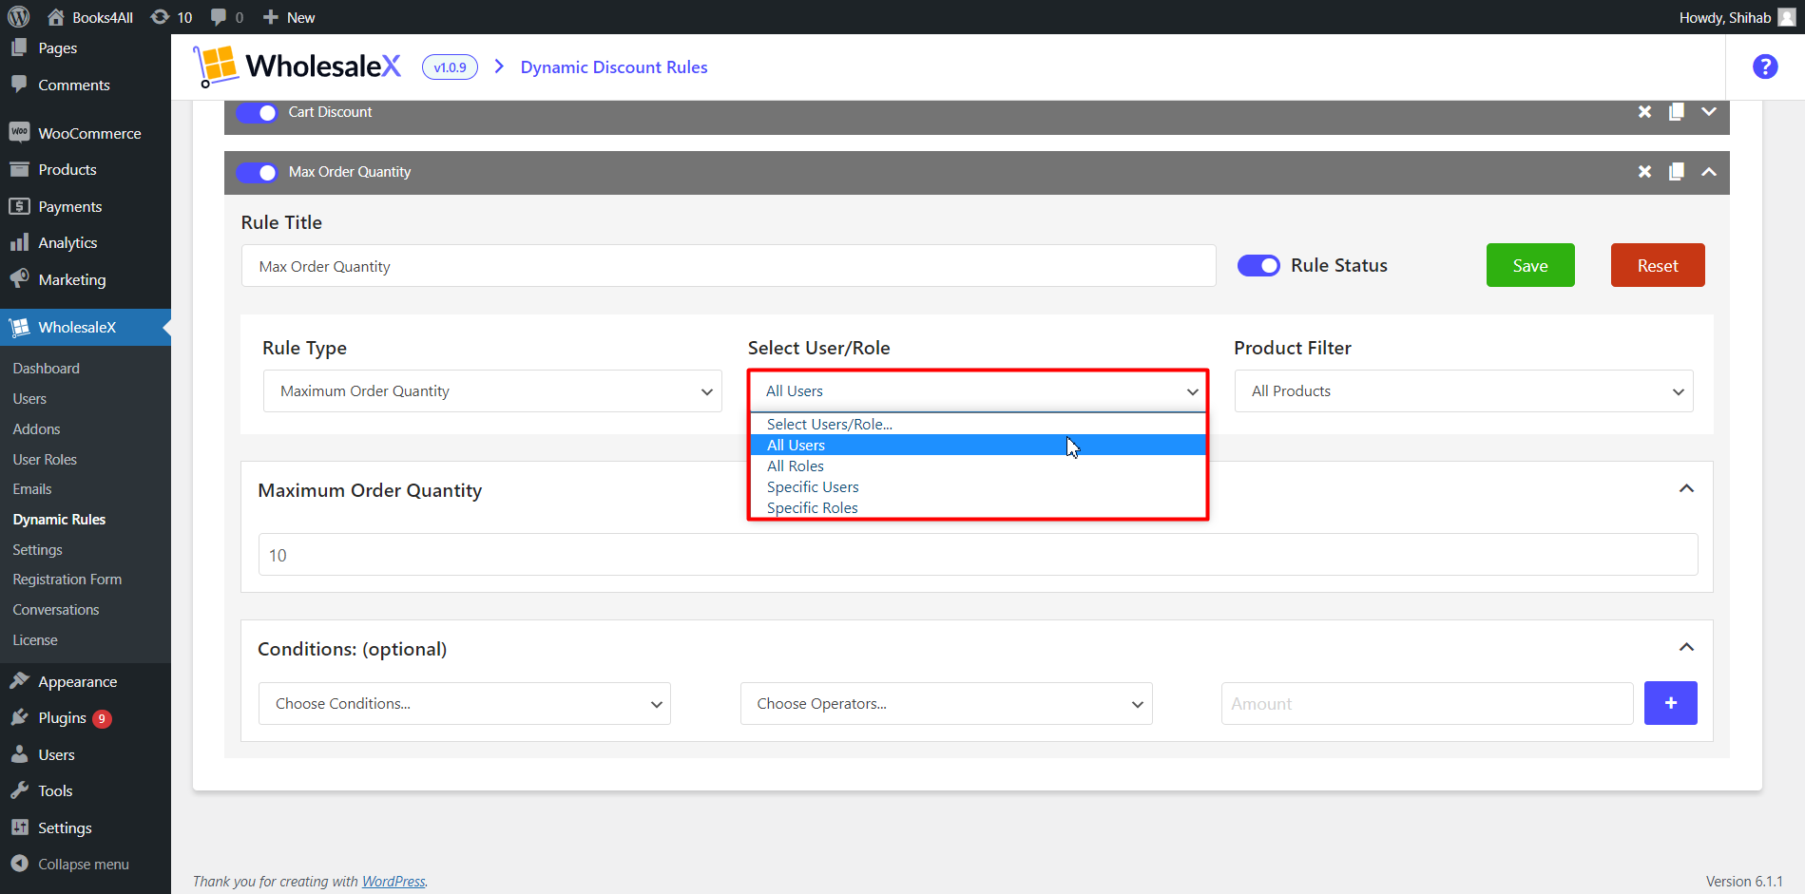Screen dimensions: 1805x894
Task: Open the Choose Operators dropdown
Action: (x=947, y=704)
